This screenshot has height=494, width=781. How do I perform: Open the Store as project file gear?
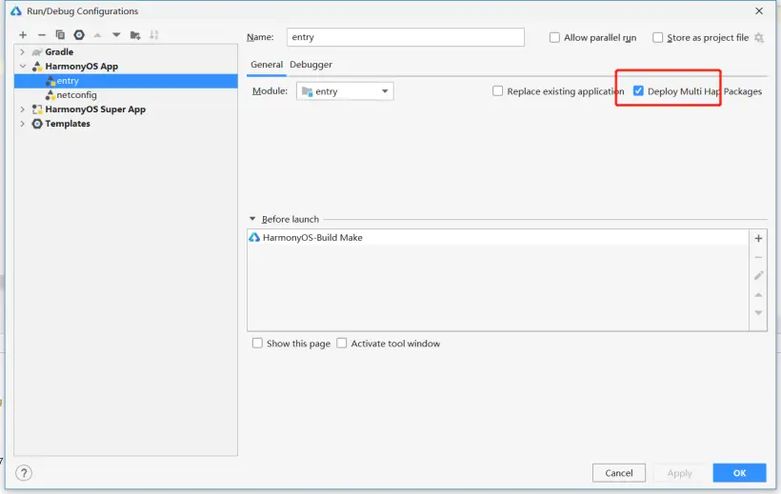[758, 37]
